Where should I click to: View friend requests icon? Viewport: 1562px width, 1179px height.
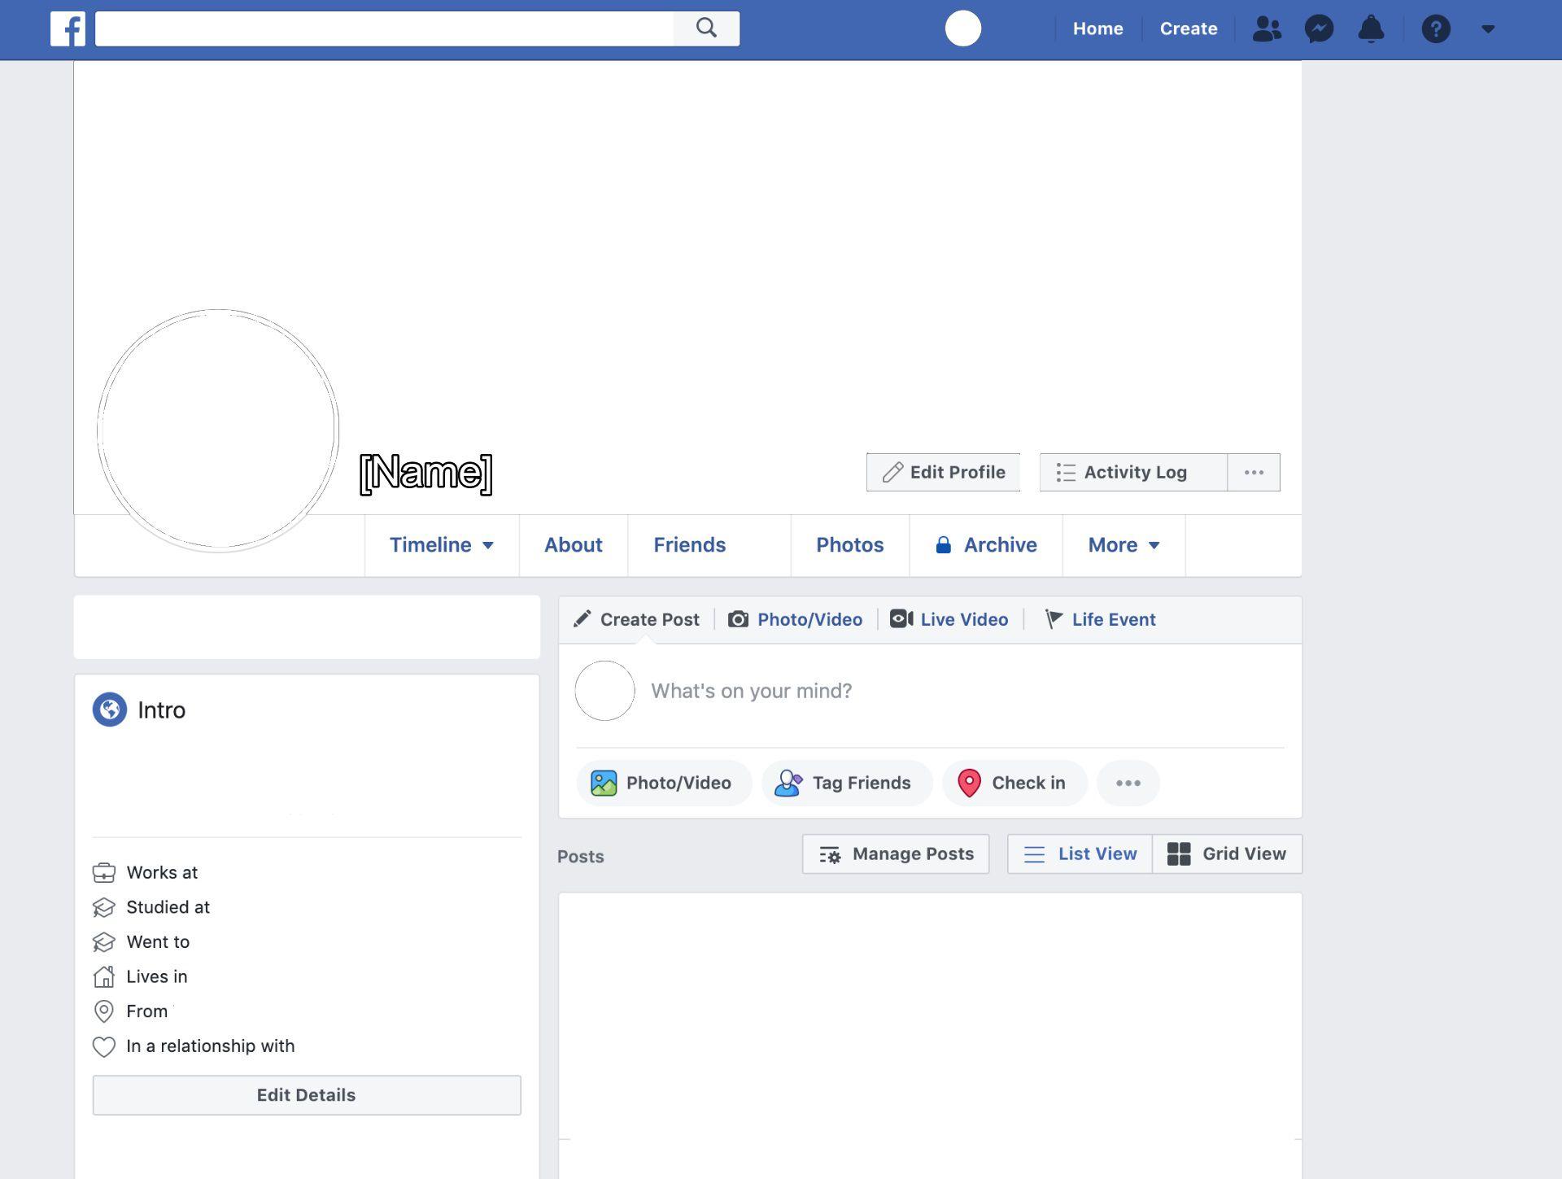[x=1267, y=28]
